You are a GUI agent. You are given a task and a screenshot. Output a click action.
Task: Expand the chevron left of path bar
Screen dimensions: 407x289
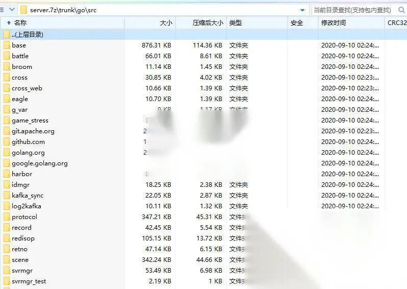tap(12, 10)
